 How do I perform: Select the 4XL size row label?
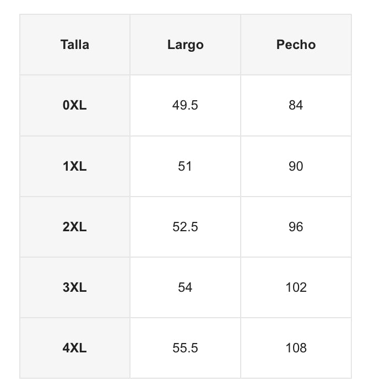(75, 348)
